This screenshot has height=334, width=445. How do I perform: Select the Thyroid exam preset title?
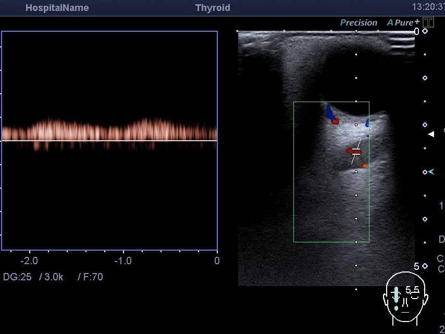(213, 8)
